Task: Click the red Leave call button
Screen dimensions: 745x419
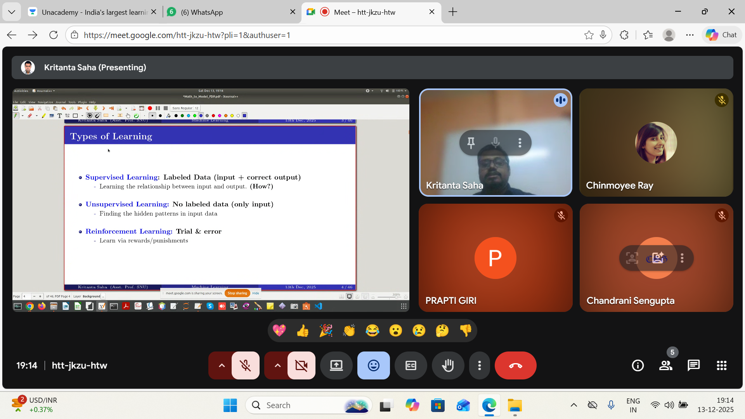Action: 515,365
